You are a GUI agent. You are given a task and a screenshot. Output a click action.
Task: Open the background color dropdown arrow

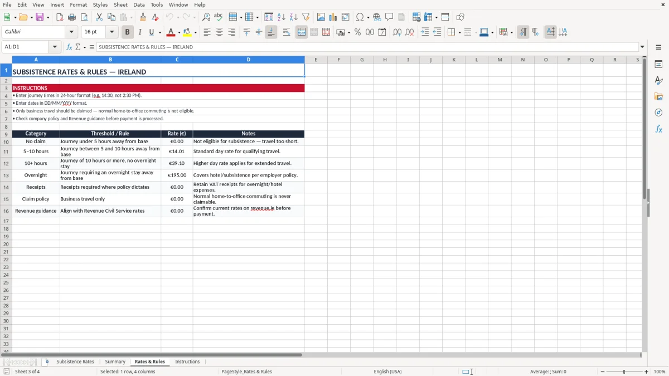195,32
